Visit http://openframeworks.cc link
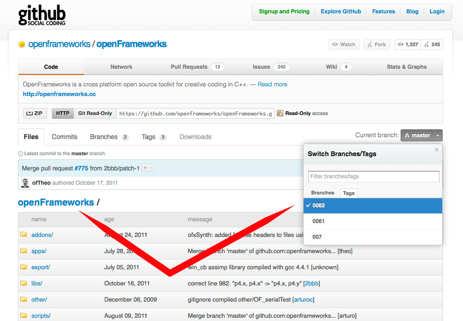Viewport: 463px width, 321px height. [x=59, y=94]
